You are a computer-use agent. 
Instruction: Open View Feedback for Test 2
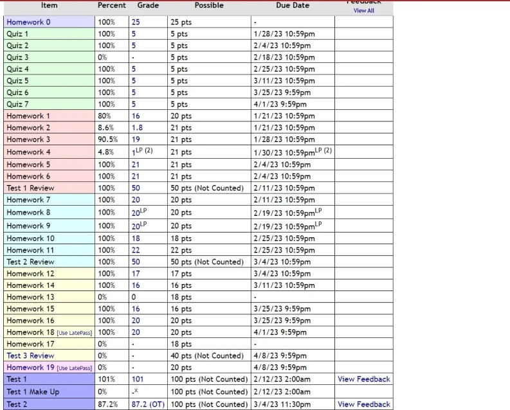(363, 404)
